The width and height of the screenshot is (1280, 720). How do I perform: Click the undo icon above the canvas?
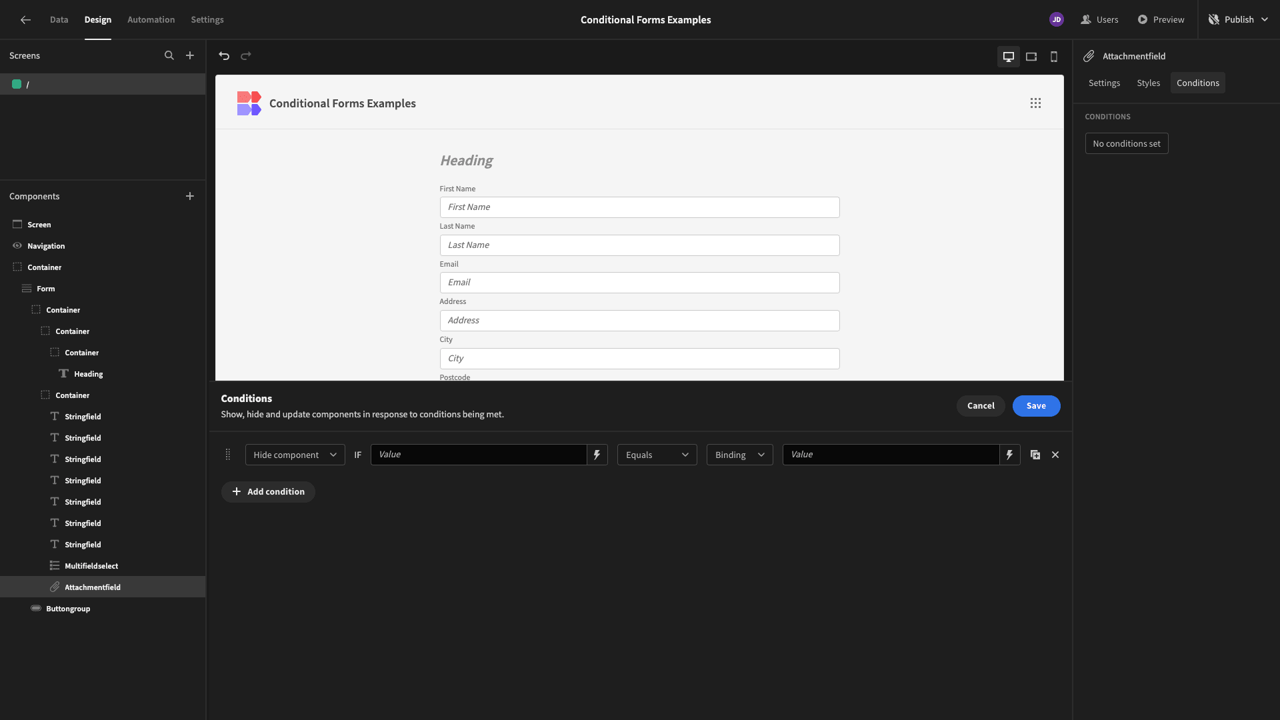click(x=223, y=56)
